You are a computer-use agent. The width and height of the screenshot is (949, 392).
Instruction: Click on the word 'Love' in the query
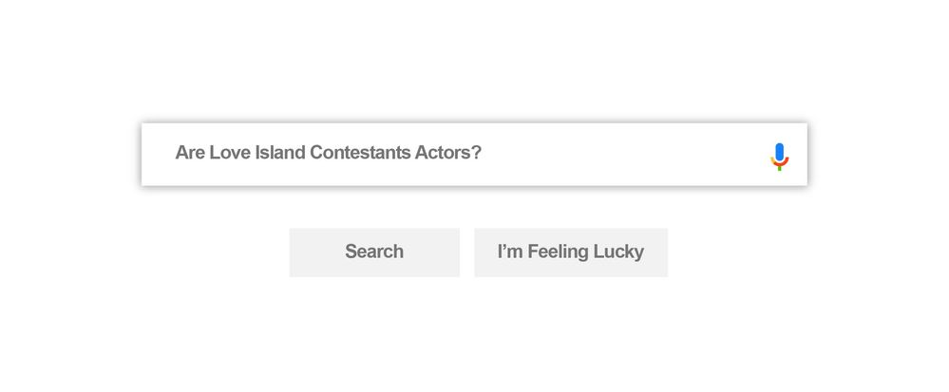point(231,153)
